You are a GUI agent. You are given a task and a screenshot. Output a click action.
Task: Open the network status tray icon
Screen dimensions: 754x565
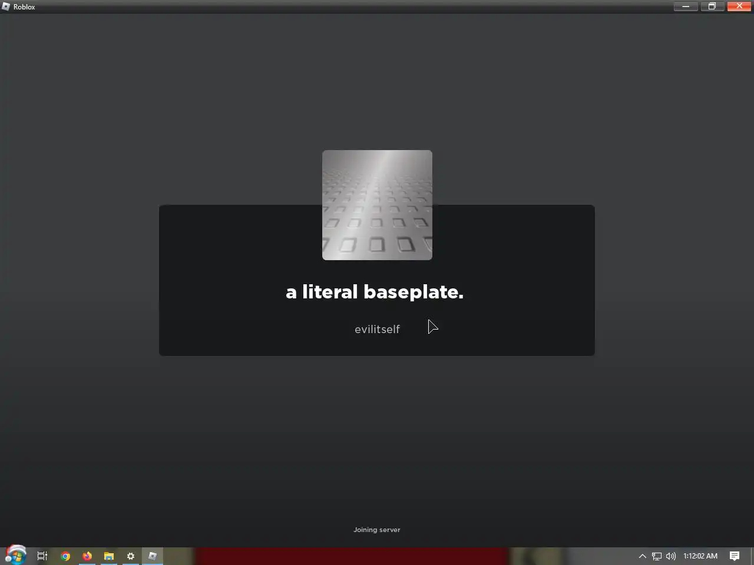click(657, 556)
